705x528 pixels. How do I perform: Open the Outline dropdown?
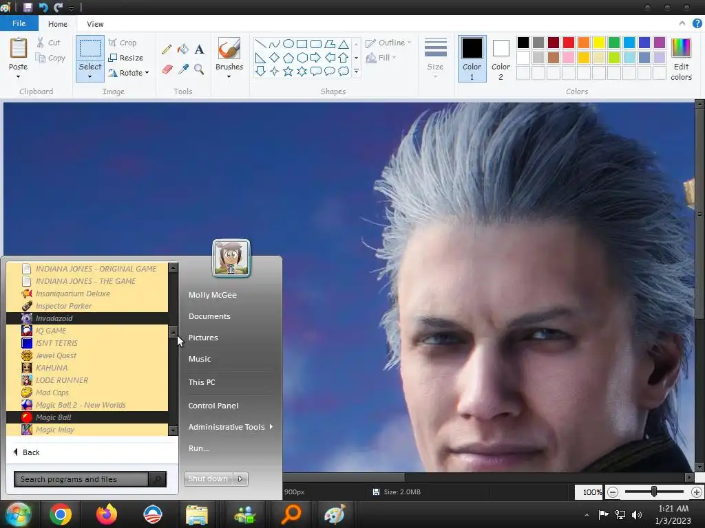pos(388,43)
